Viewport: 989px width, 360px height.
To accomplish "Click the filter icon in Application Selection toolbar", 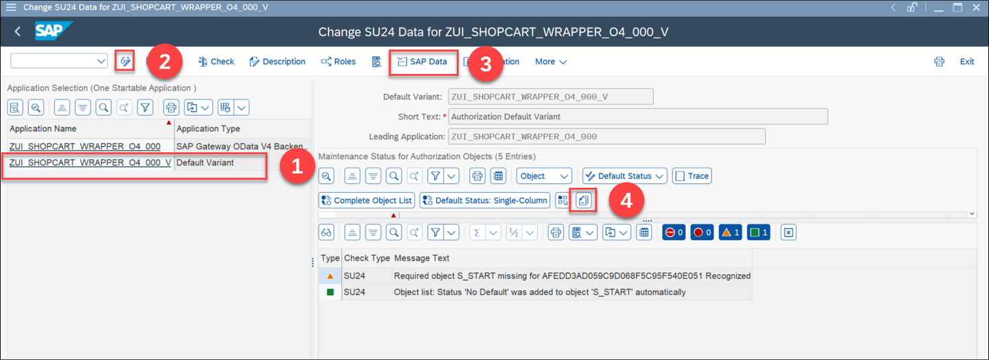I will coord(145,107).
